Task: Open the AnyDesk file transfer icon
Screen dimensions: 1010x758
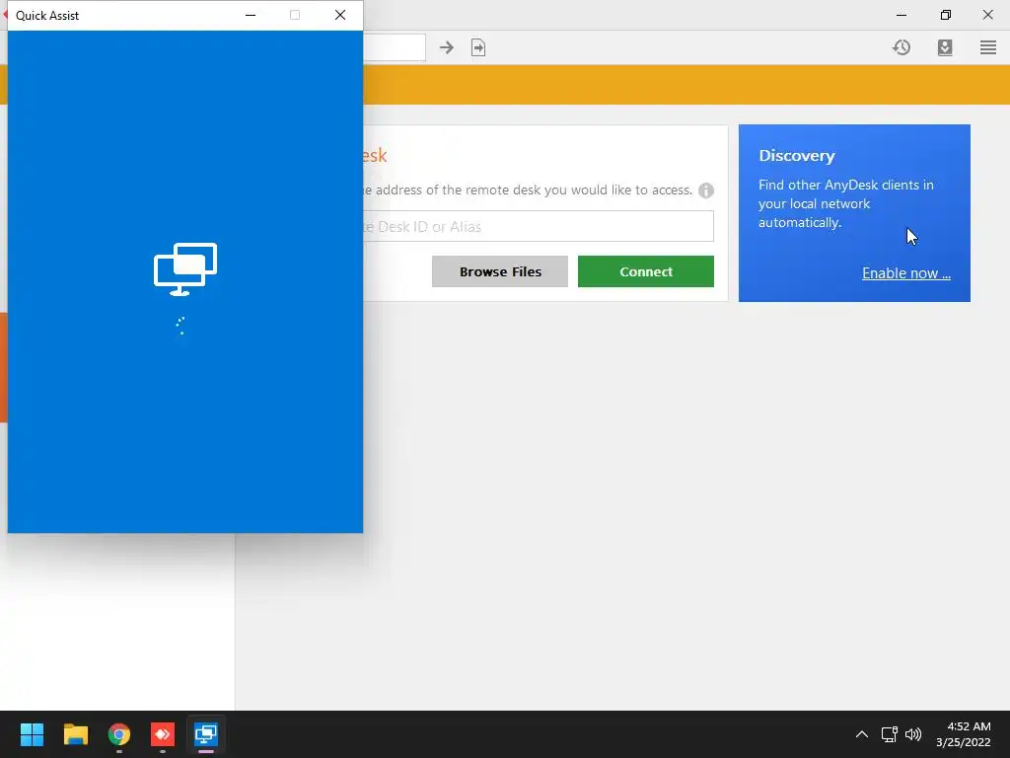Action: 478,47
